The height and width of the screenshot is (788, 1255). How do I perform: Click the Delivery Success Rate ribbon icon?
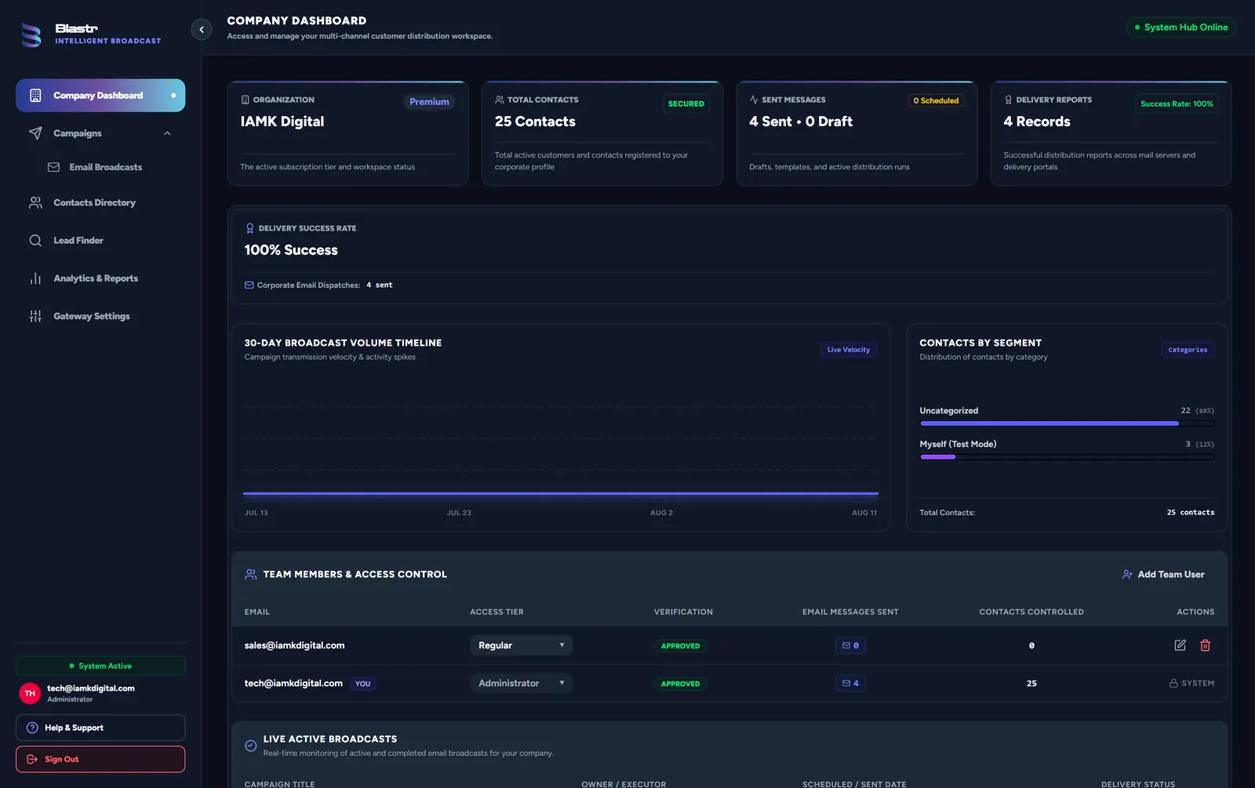tap(249, 228)
